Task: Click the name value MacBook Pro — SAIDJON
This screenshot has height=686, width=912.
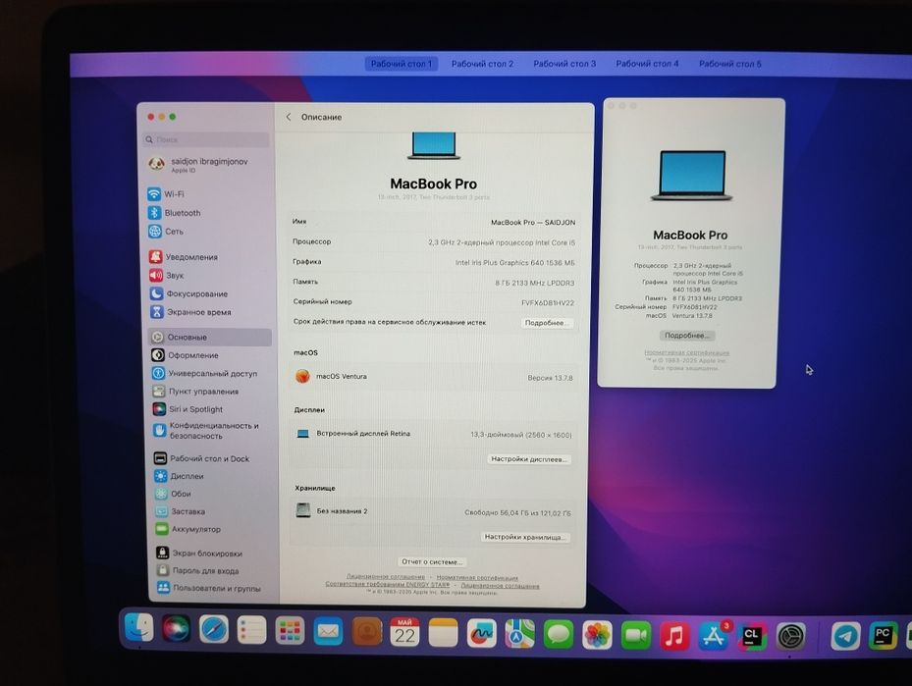Action: 533,223
